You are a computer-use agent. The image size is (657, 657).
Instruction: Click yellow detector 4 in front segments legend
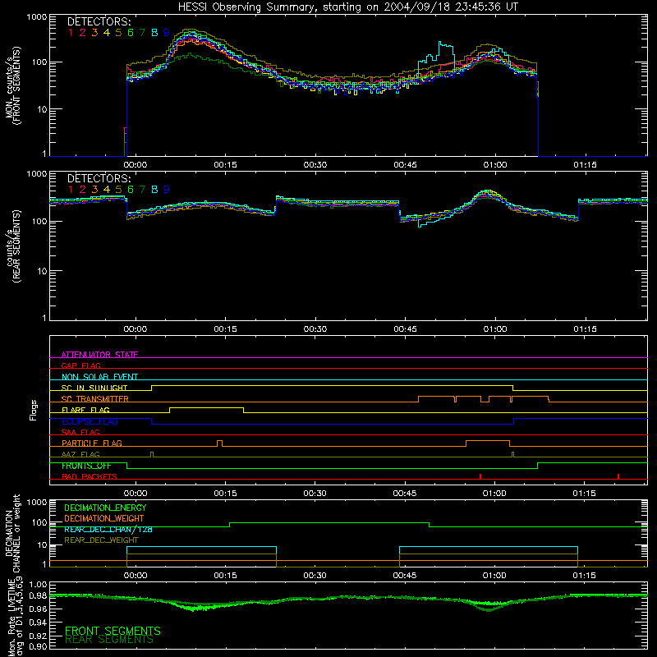(107, 33)
